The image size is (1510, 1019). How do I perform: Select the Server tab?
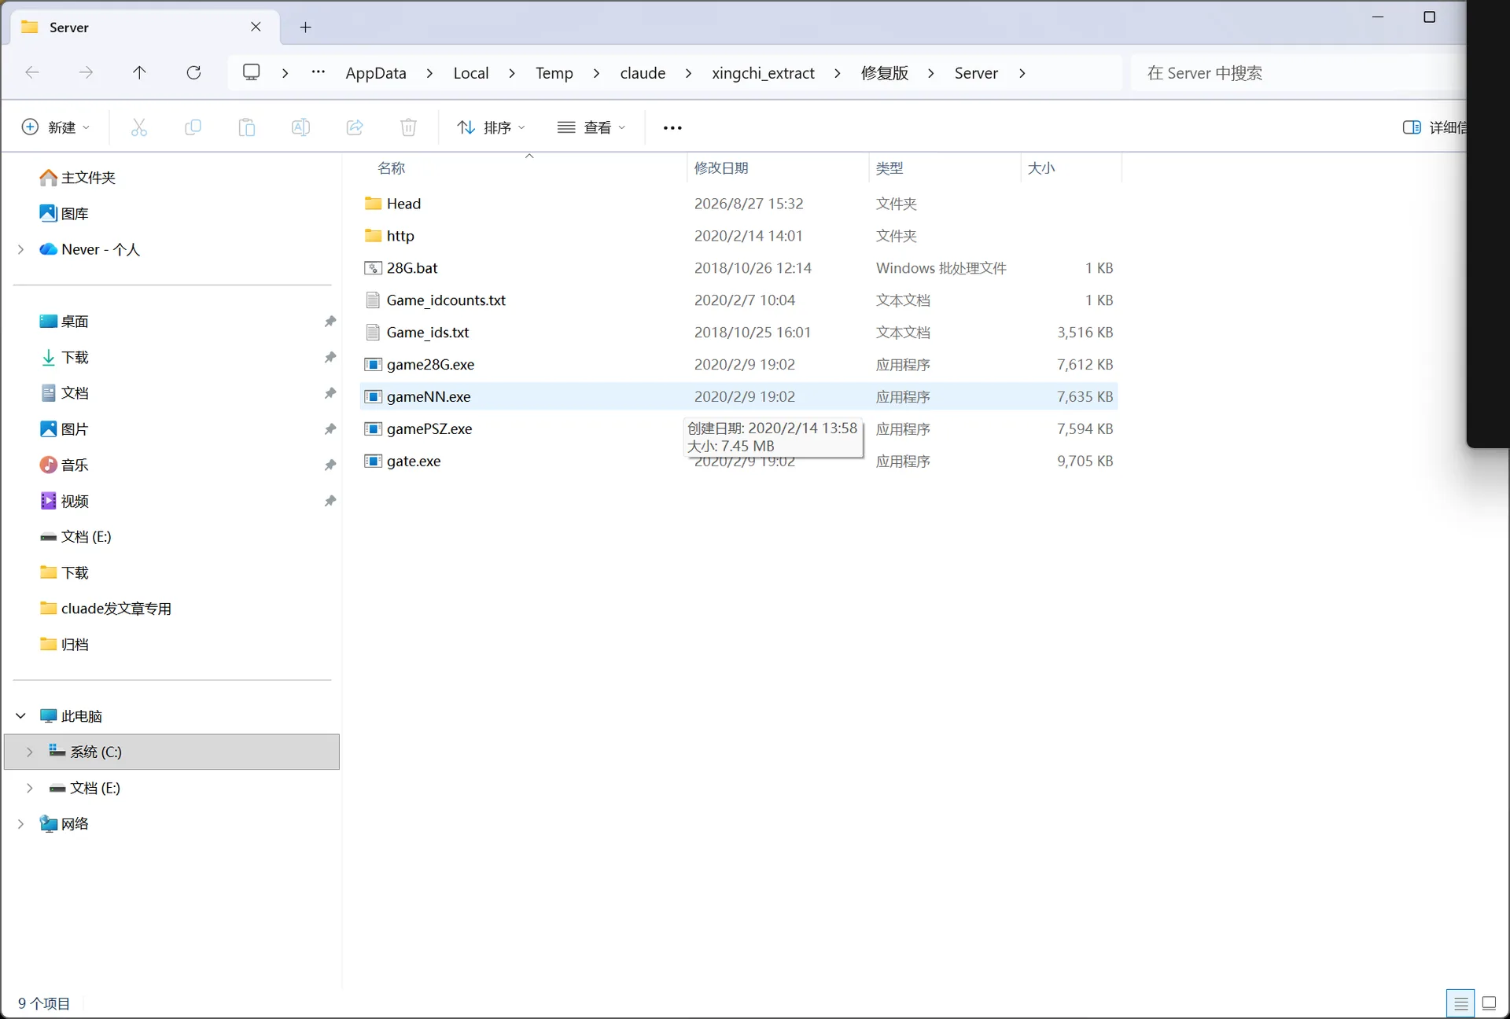[146, 28]
